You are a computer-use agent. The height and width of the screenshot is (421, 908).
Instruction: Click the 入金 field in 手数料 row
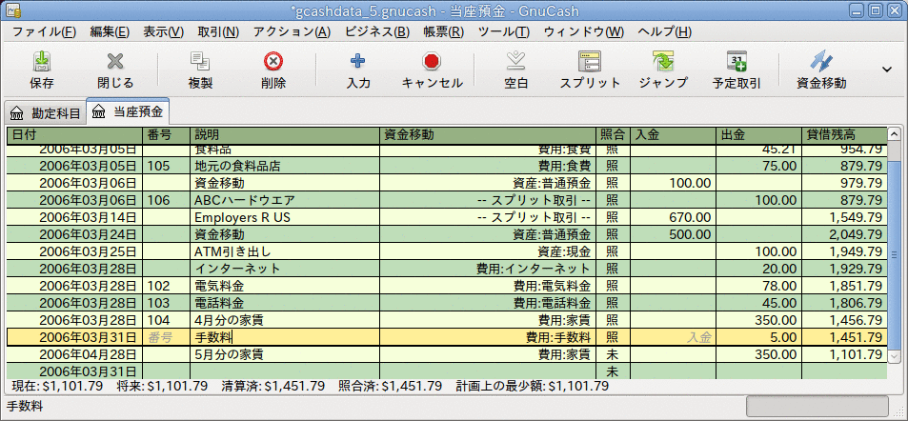[x=673, y=337]
